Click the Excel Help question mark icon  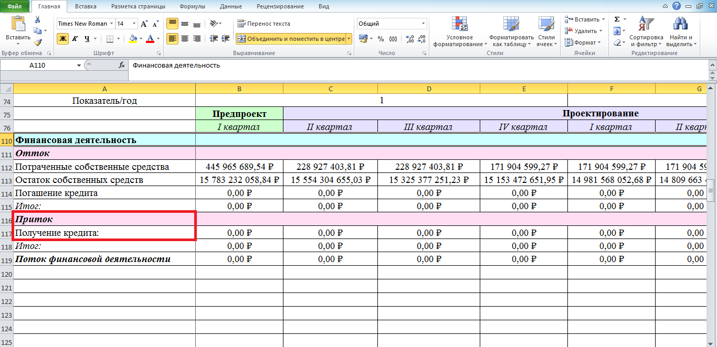tap(677, 6)
